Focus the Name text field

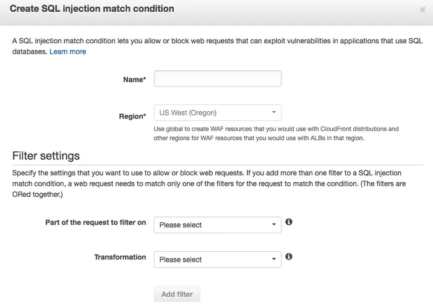point(218,79)
